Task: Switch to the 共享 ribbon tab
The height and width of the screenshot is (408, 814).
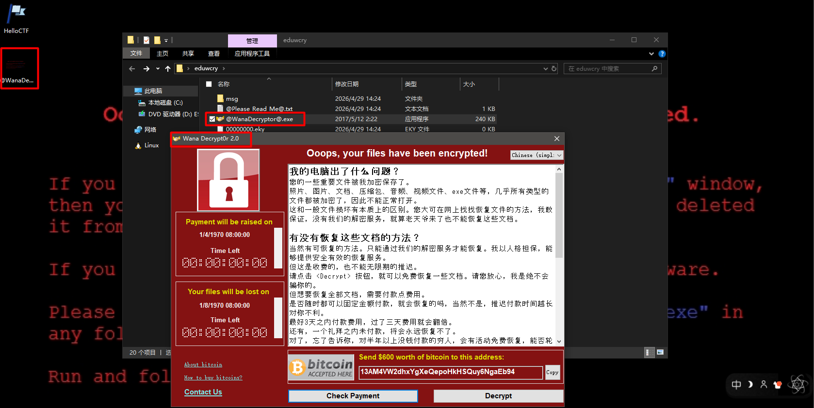Action: (x=188, y=54)
